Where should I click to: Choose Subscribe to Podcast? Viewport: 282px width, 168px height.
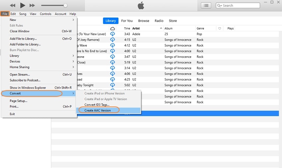(x=39, y=80)
